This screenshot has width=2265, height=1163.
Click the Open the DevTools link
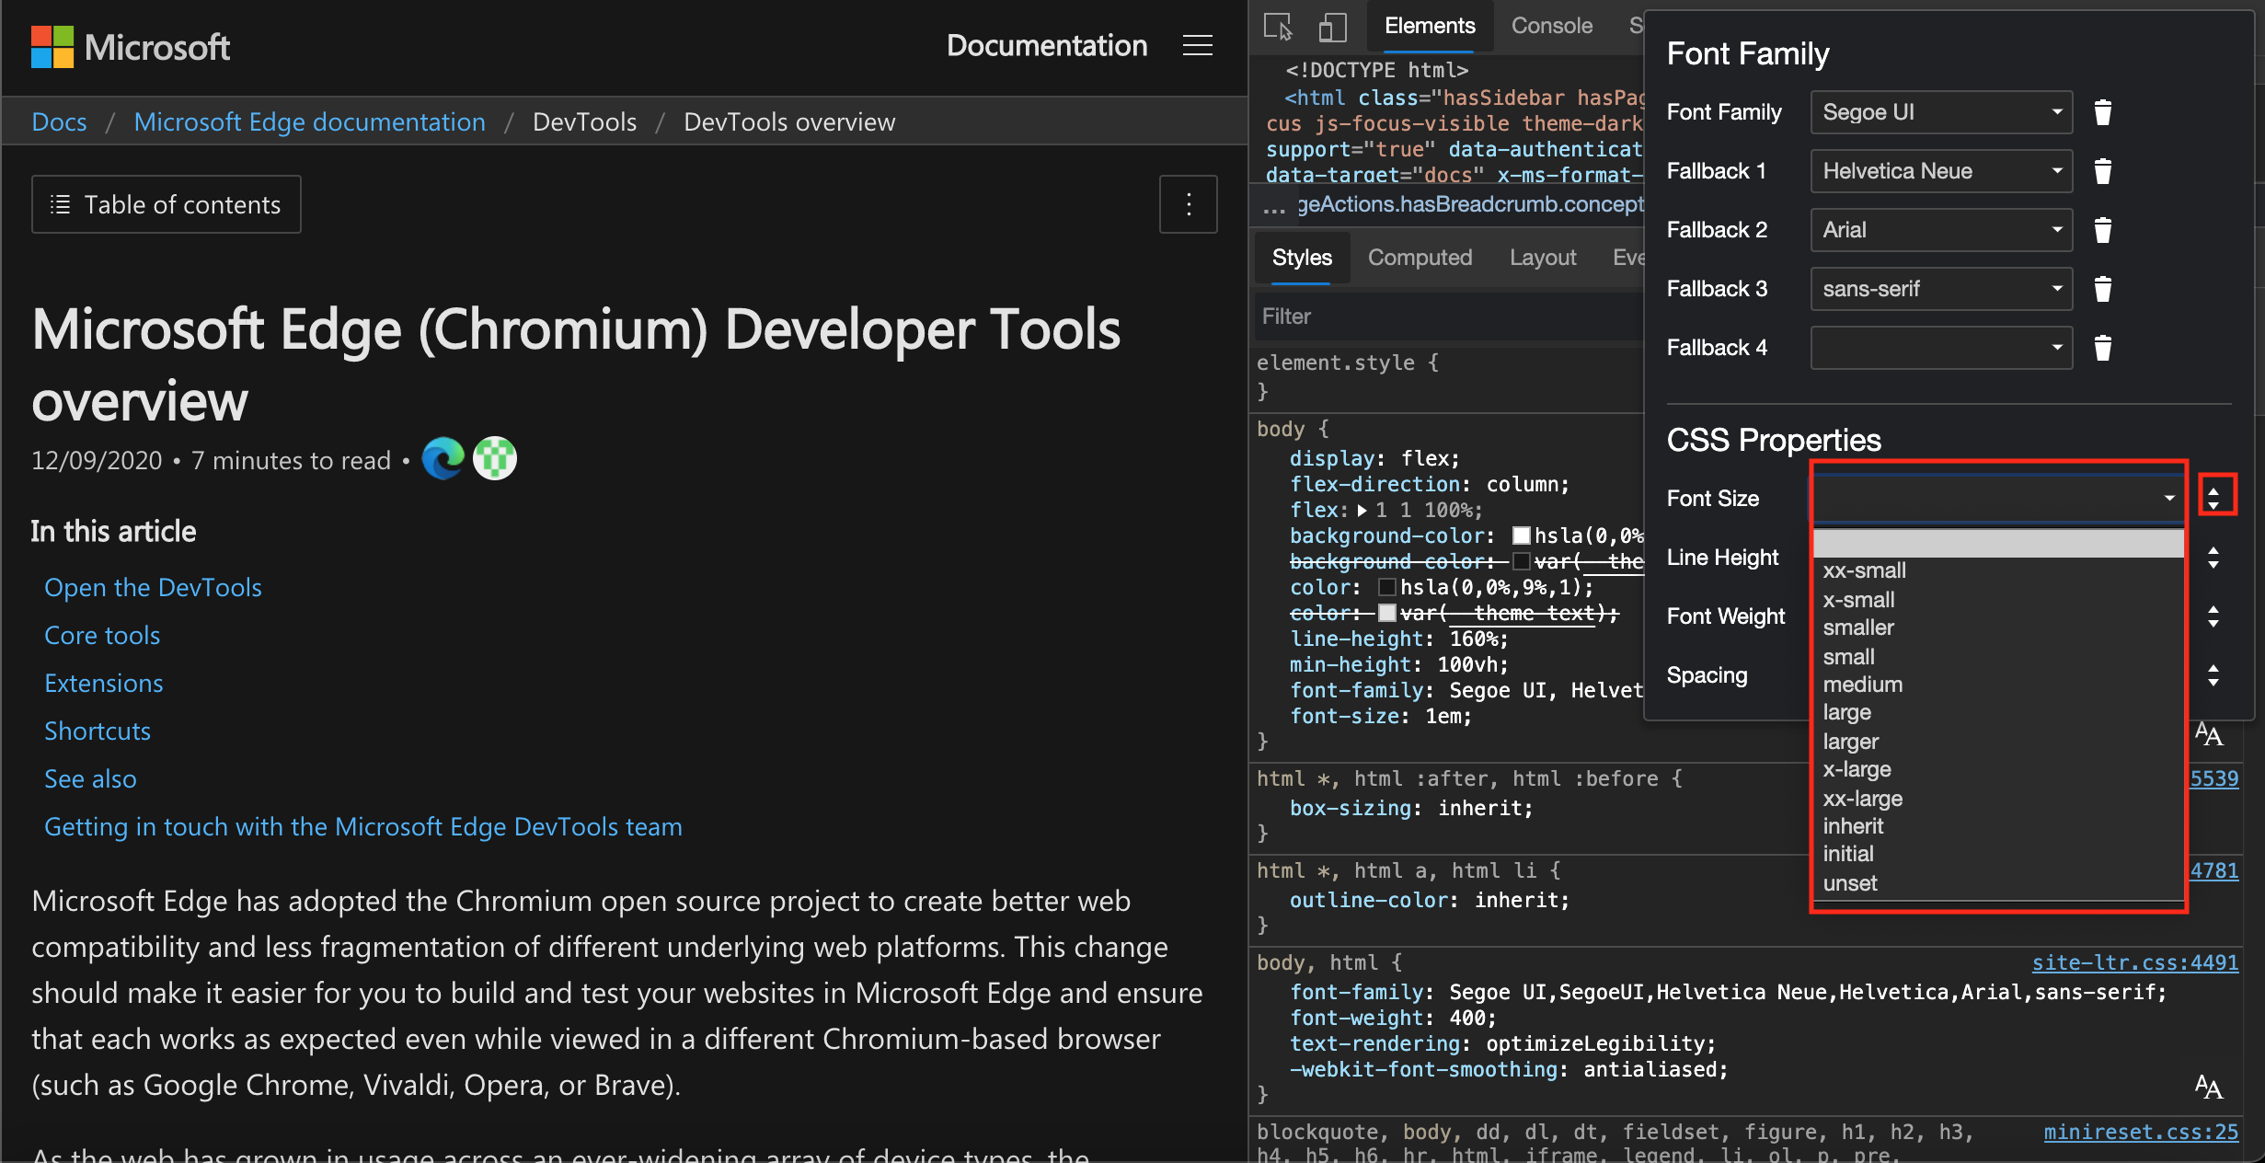click(153, 584)
